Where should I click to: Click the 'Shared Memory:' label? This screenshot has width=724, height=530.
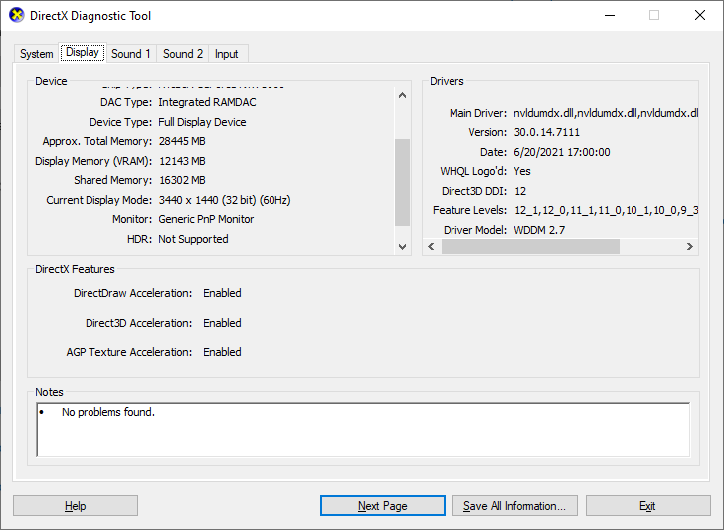click(112, 180)
